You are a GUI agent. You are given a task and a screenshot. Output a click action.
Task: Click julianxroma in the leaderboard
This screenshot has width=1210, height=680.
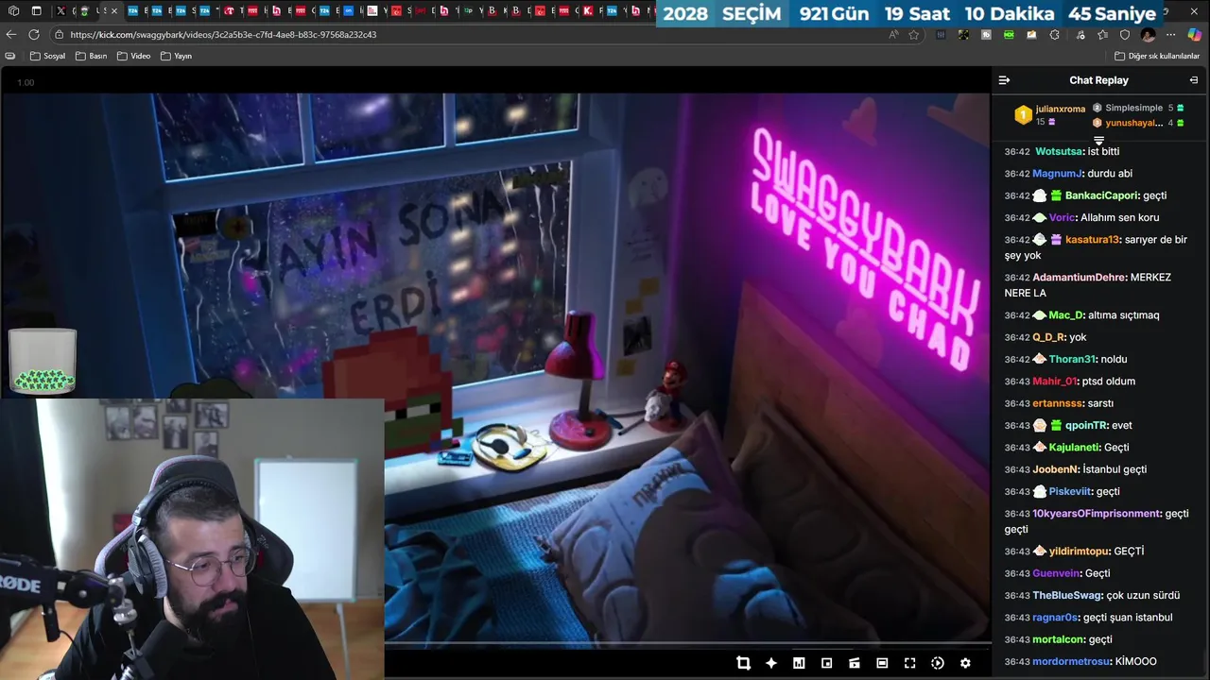click(x=1060, y=109)
